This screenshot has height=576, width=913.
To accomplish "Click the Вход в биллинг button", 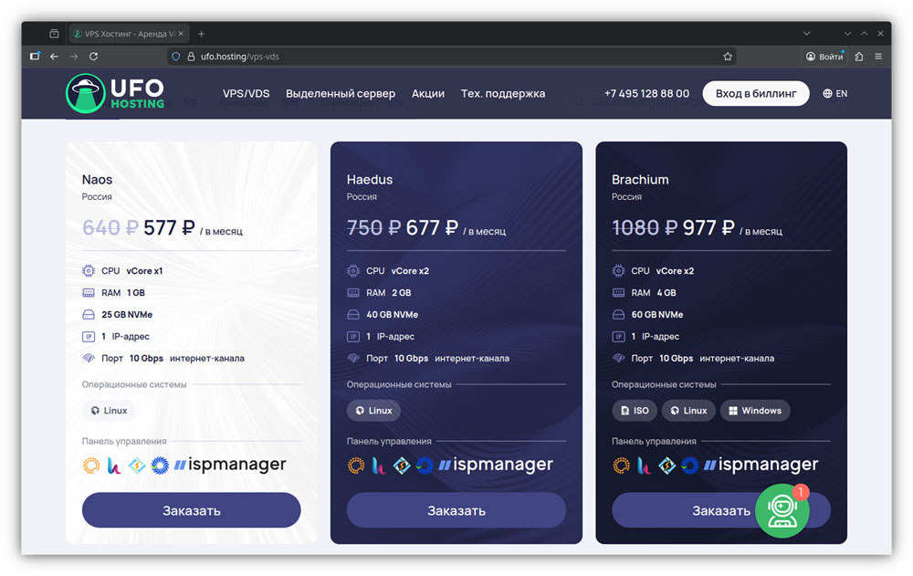I will [755, 93].
